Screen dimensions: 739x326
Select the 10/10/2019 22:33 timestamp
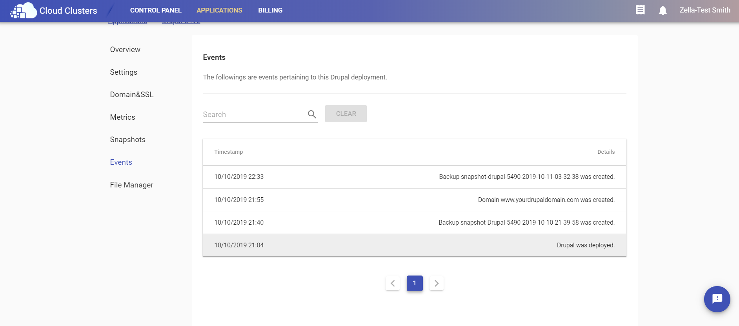pos(239,177)
